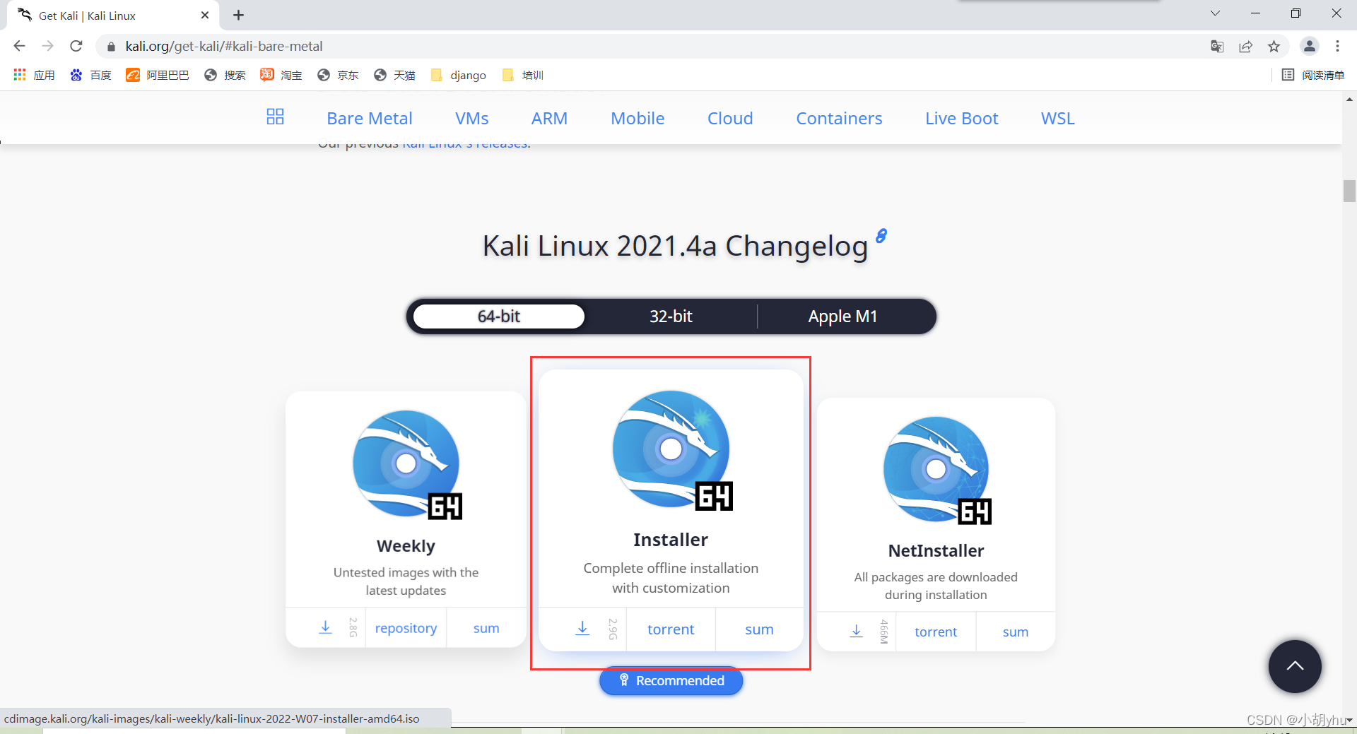Viewport: 1357px width, 734px height.
Task: Open the 阿里巴巴 bookmark
Action: (158, 75)
